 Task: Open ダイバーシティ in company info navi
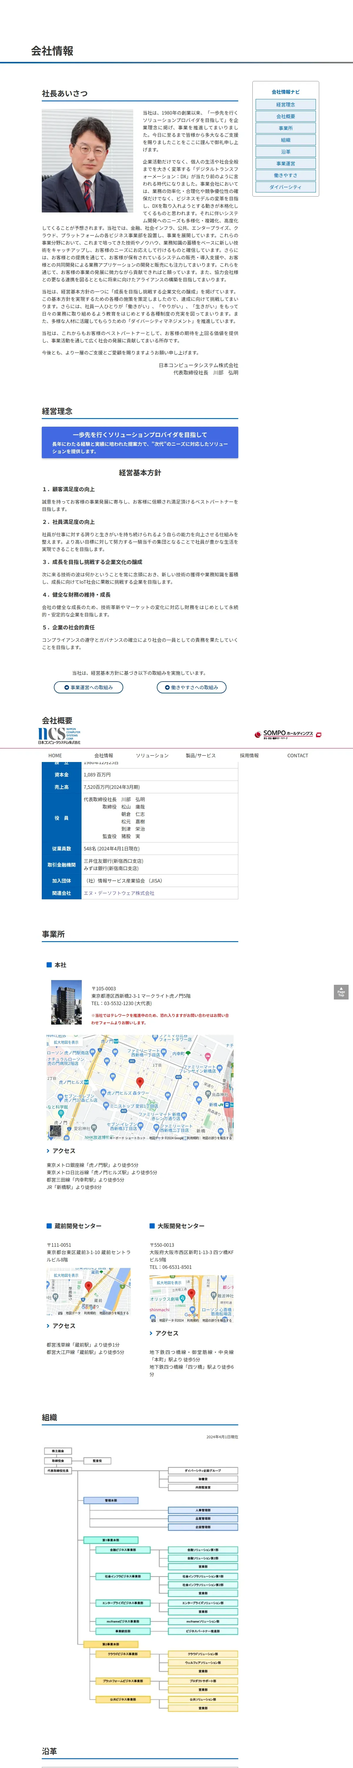point(286,187)
